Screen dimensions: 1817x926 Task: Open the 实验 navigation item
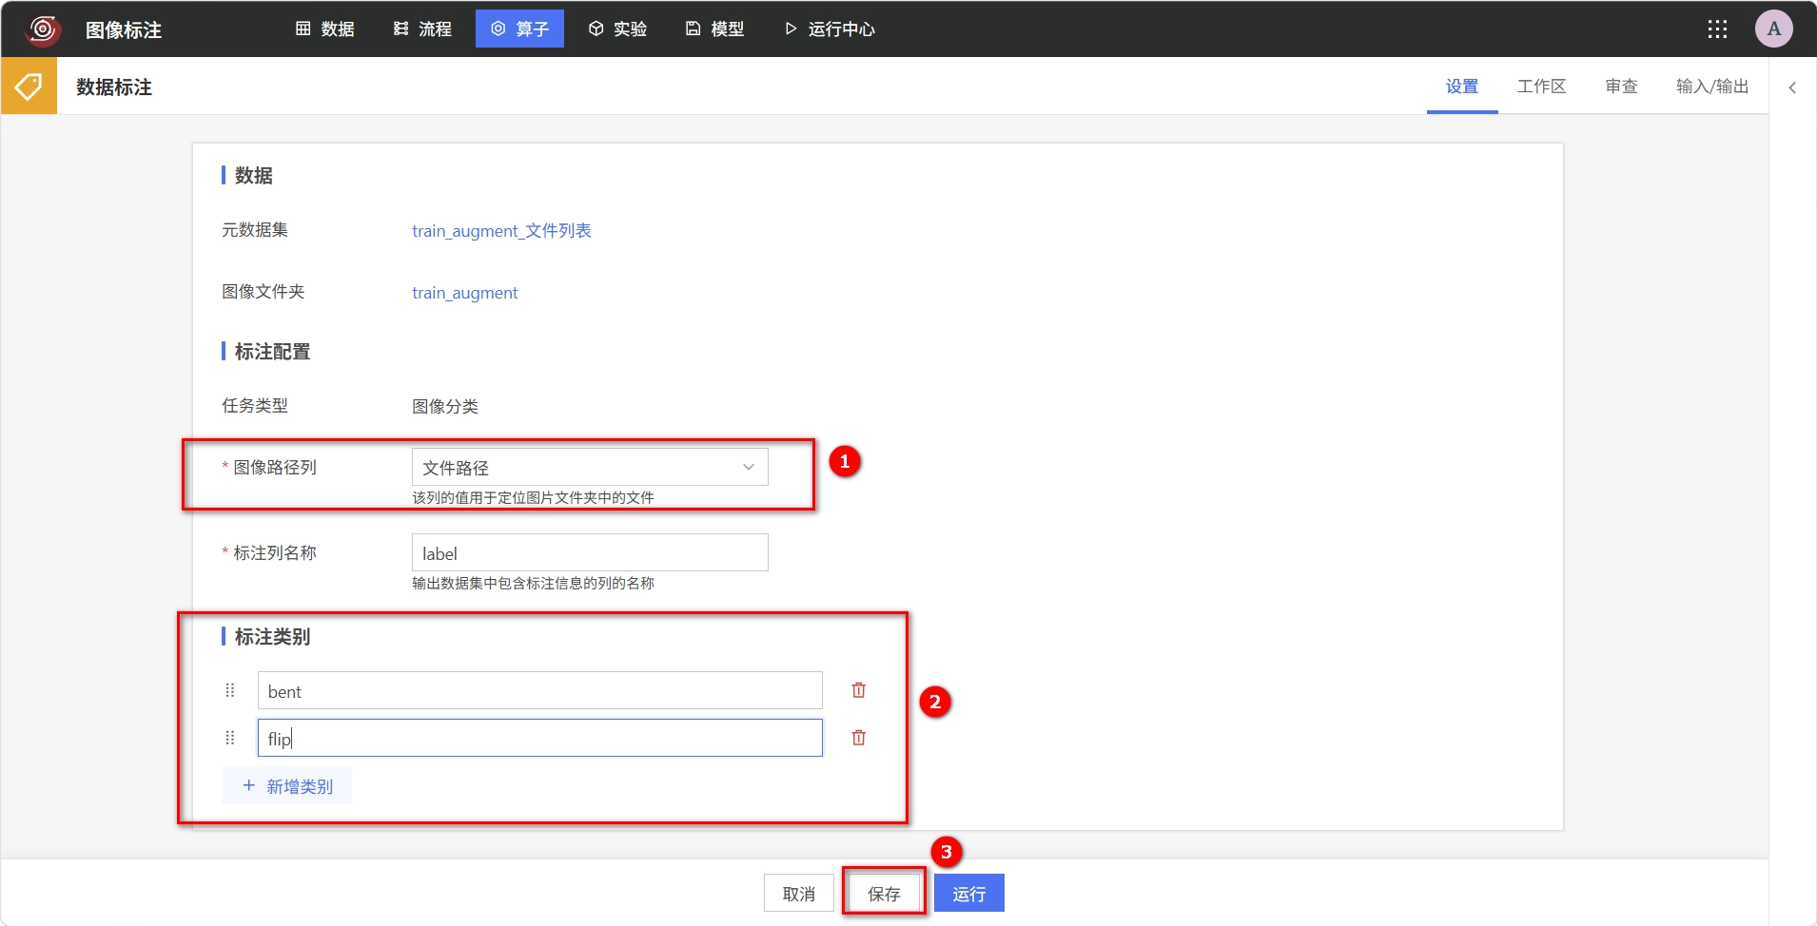[617, 29]
